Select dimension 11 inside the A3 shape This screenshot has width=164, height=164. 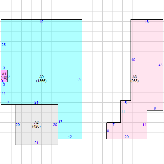[123, 112]
